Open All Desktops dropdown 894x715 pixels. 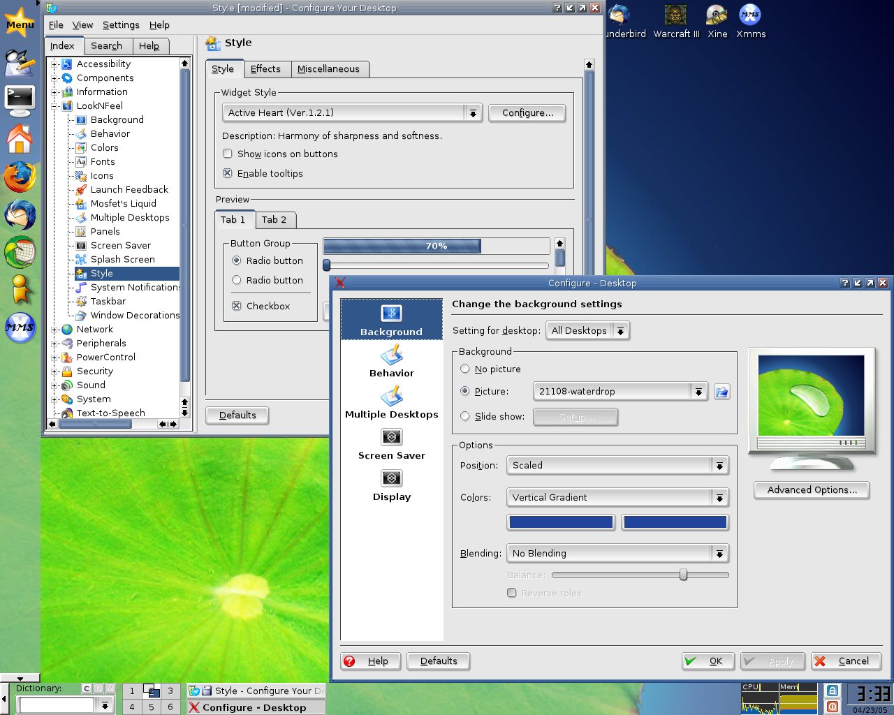point(587,330)
